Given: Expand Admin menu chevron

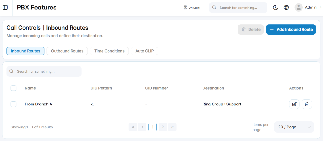Looking at the screenshot, I should (320, 8).
